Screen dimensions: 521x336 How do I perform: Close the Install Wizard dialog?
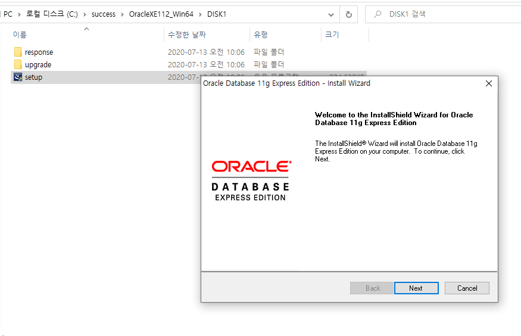[x=488, y=83]
